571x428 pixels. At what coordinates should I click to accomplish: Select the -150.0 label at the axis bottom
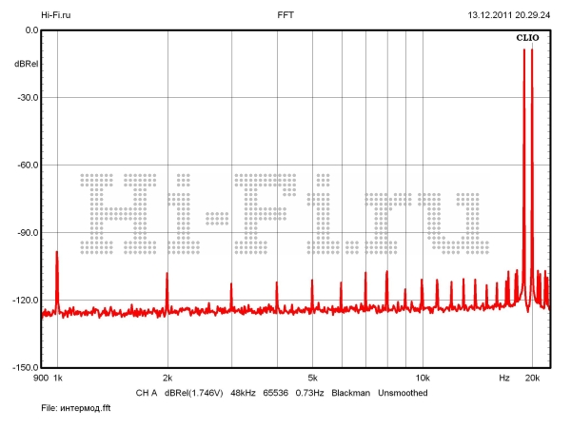24,368
